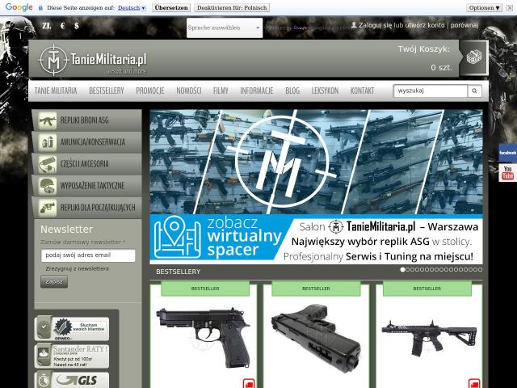Open the Santander RATY banner
Screen dimensions: 517x388
[x=72, y=356]
